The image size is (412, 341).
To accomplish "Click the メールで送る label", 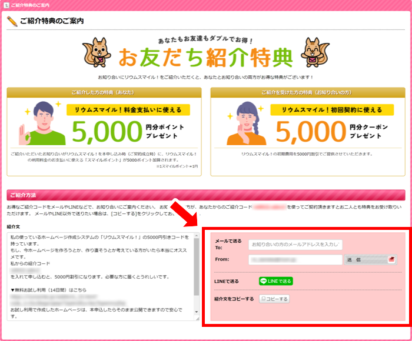I will click(x=228, y=240).
